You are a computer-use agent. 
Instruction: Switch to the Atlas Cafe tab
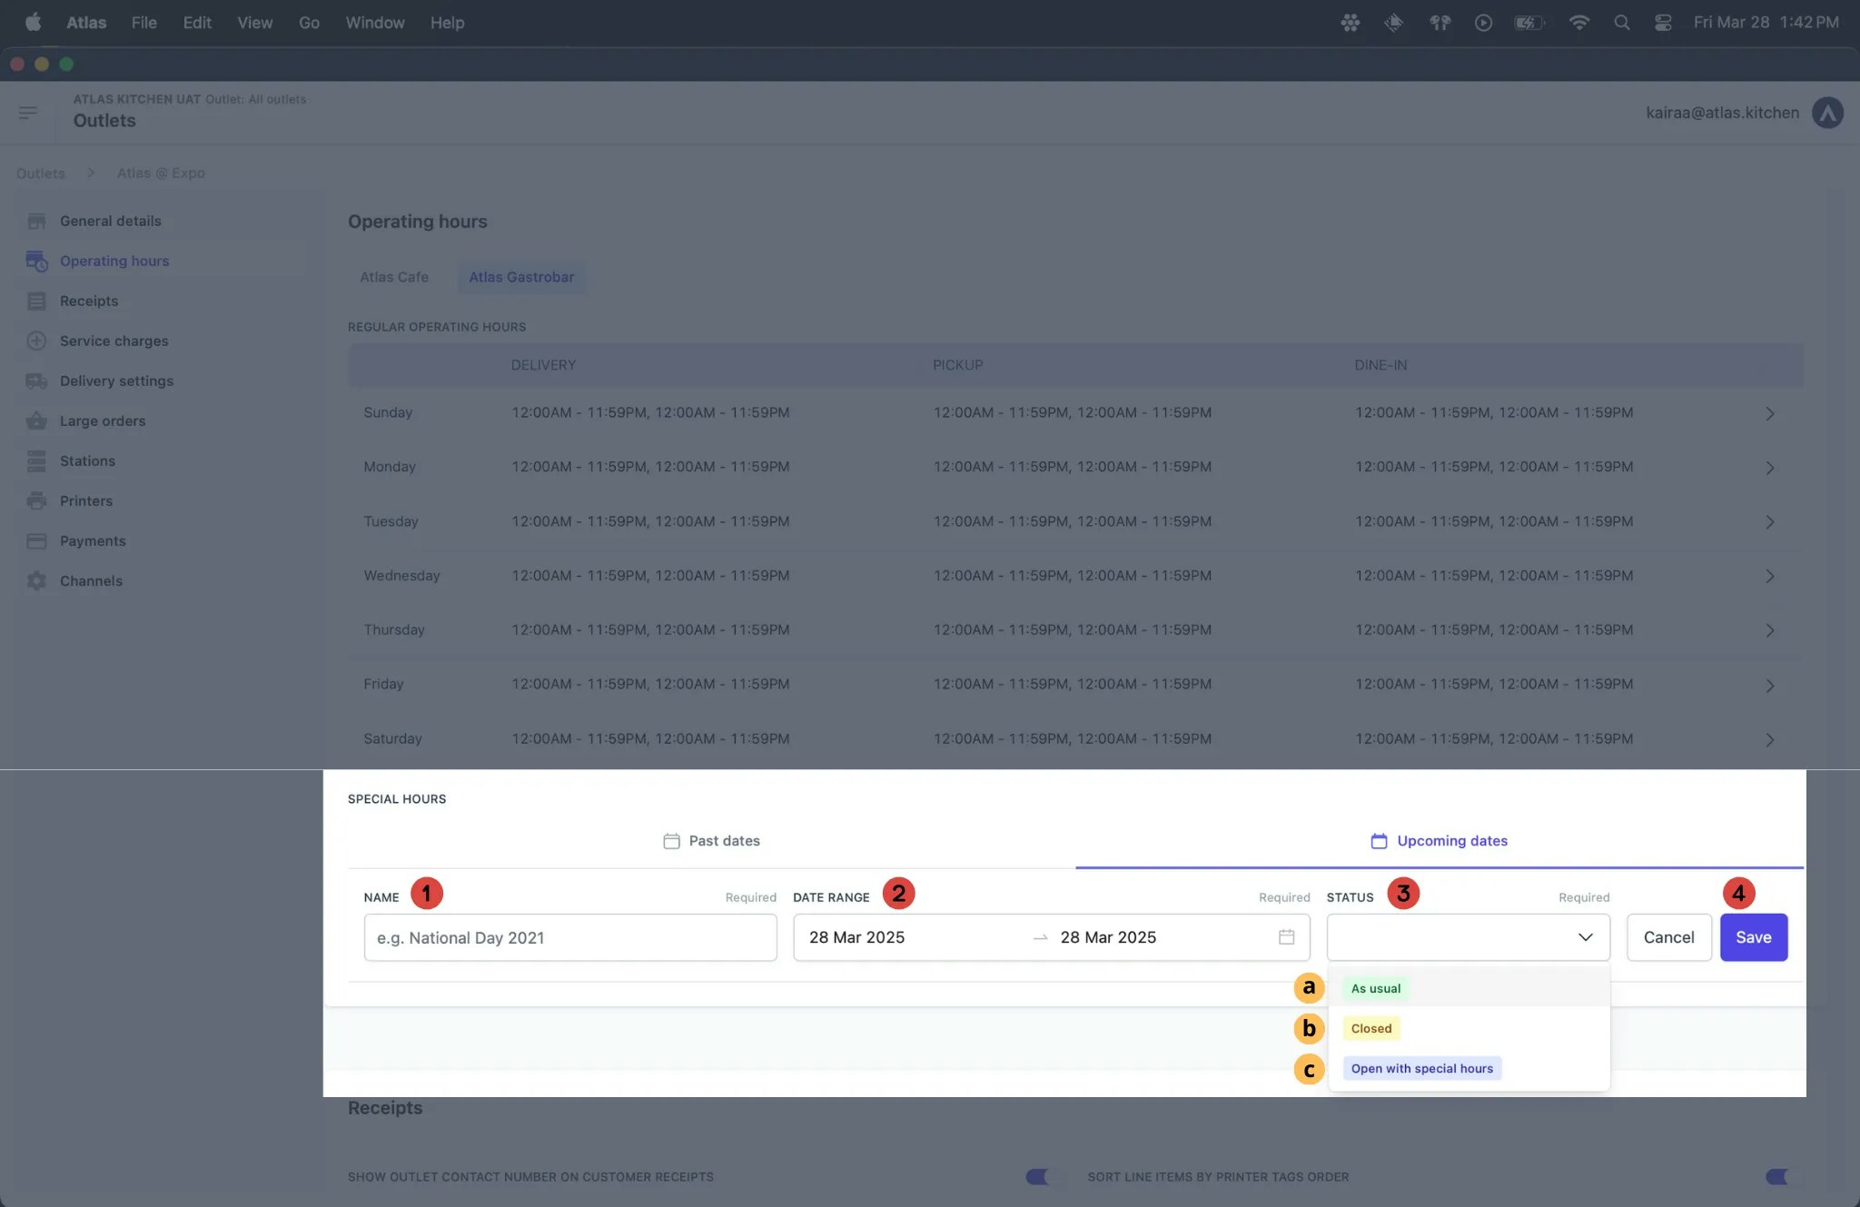point(393,277)
